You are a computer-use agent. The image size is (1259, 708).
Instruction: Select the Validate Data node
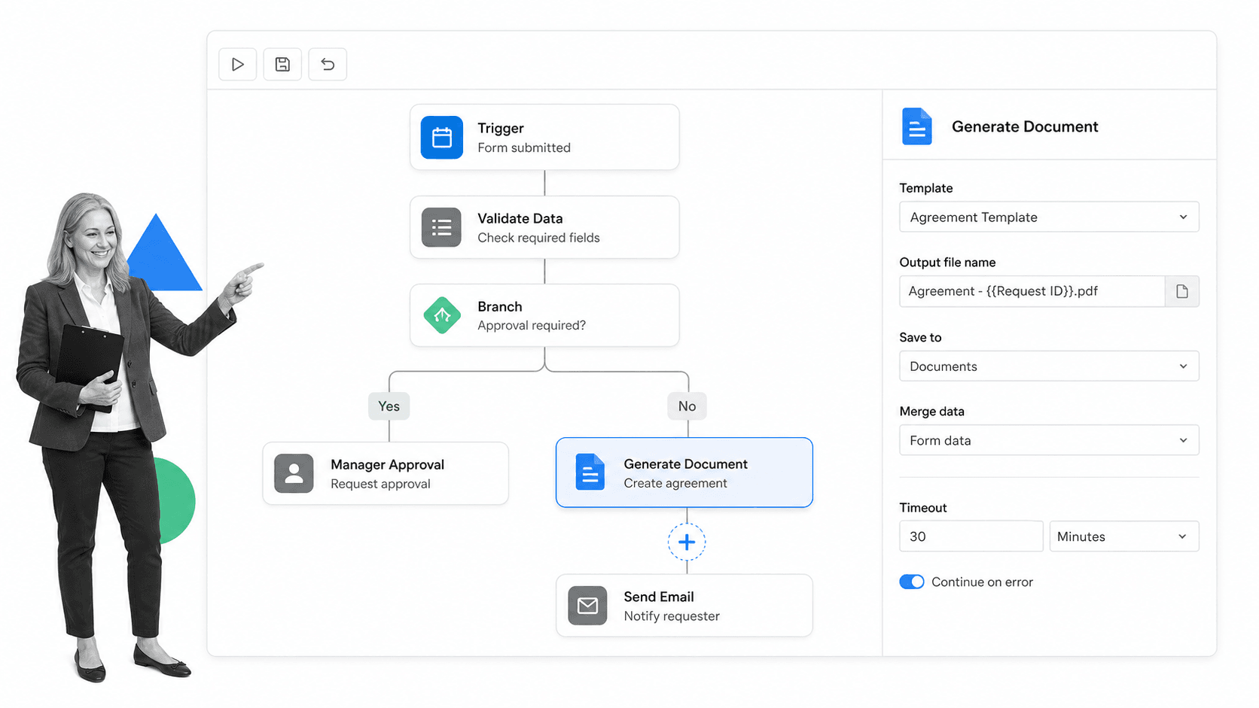[544, 227]
